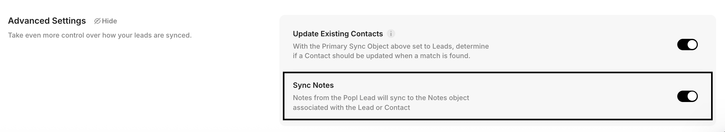Click the line starting "With the Primary Sync Object"
Viewport: 725px width, 132px height.
[391, 46]
